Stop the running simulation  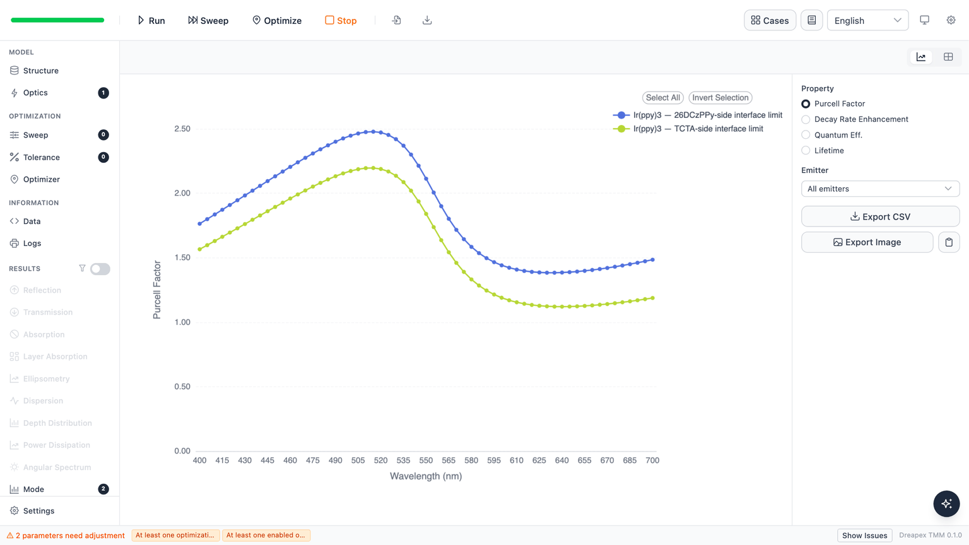tap(341, 20)
